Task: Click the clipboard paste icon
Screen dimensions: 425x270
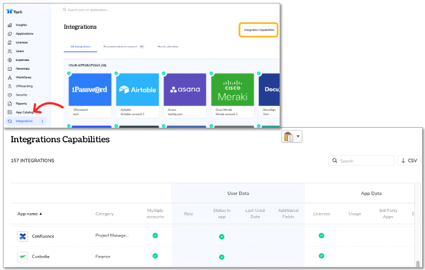Action: click(288, 137)
